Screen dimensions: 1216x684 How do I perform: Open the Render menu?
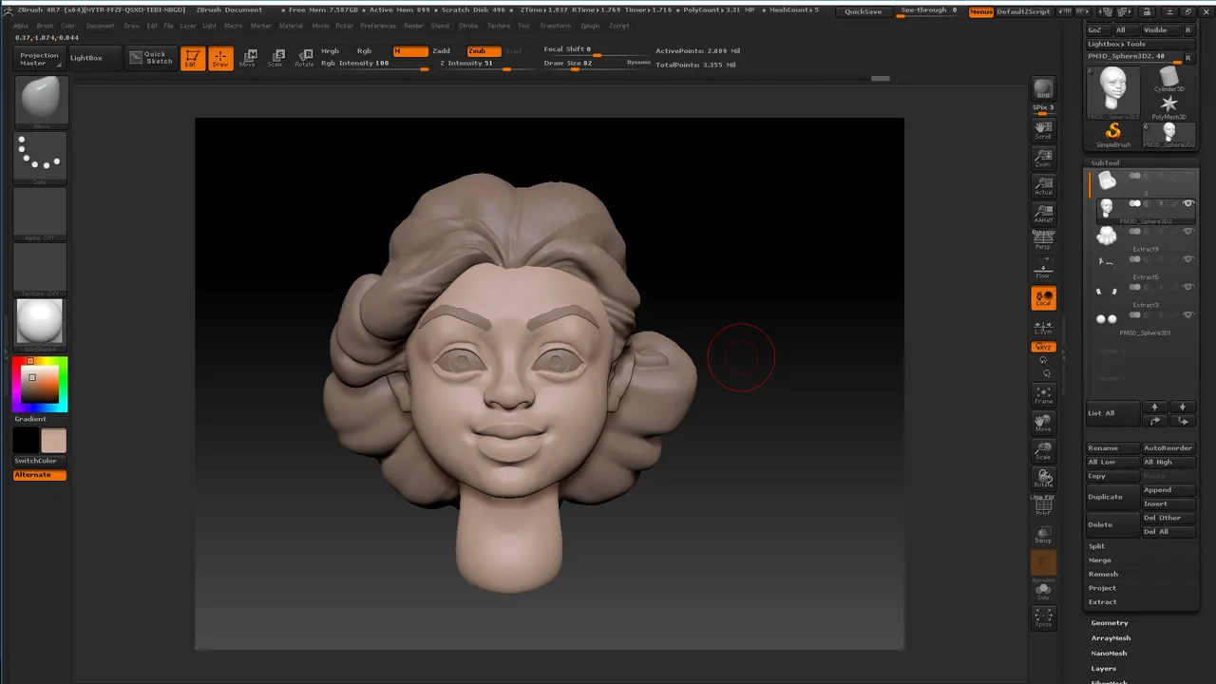point(414,26)
